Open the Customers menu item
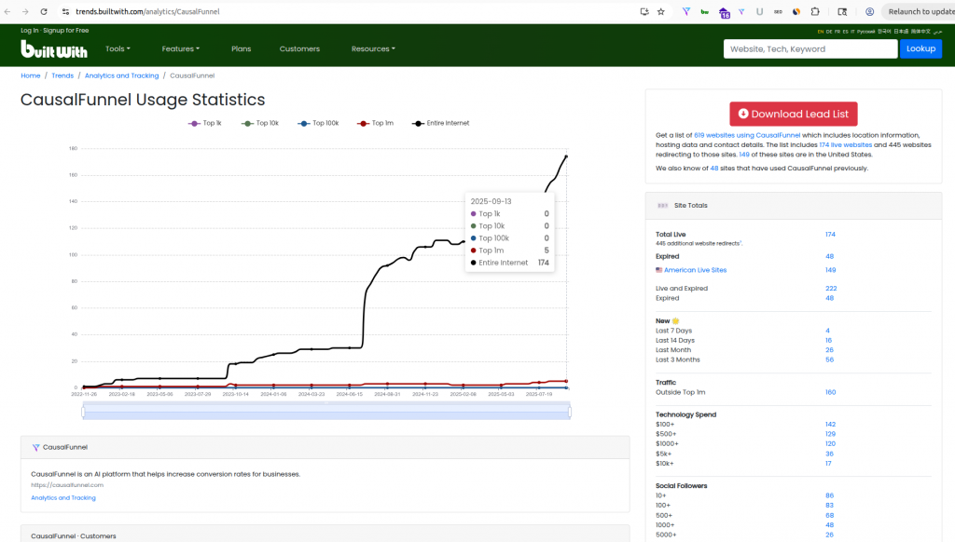 [299, 48]
